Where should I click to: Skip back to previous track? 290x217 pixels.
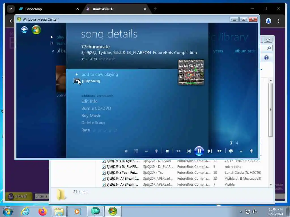click(189, 151)
